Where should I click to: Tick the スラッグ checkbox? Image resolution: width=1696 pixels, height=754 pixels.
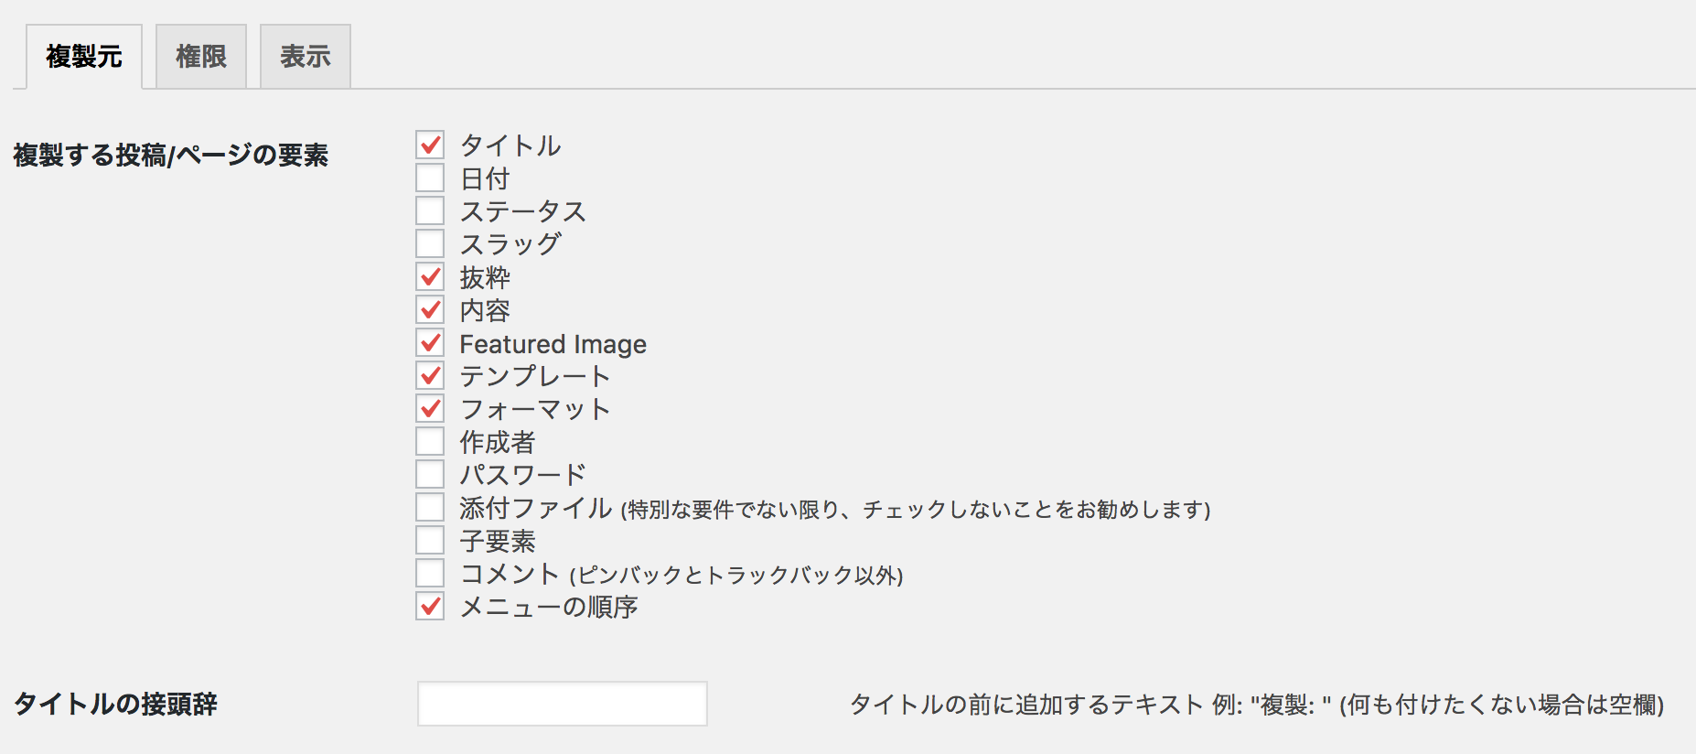tap(430, 243)
